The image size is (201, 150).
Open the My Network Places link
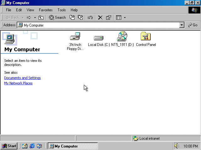tap(18, 83)
